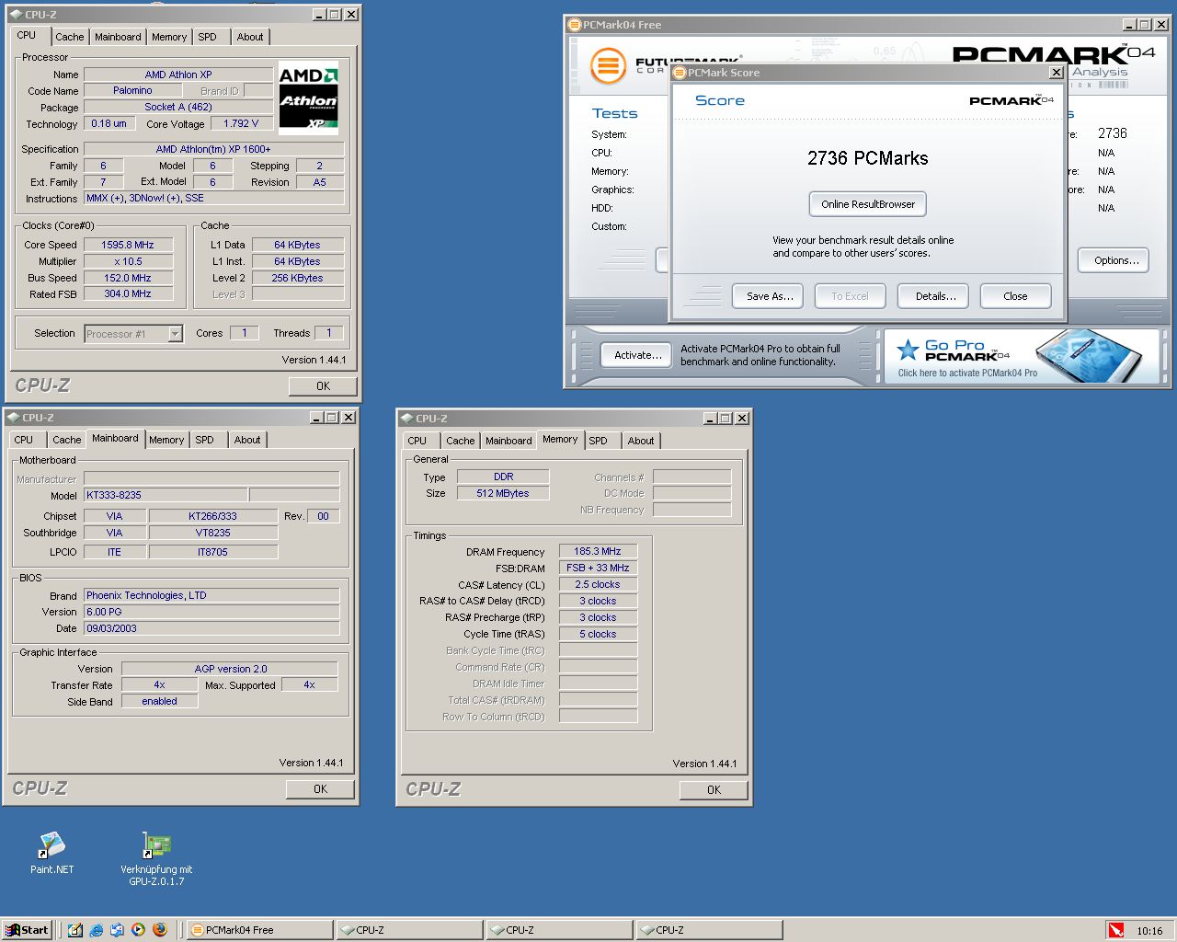1177x942 pixels.
Task: Click the AMD Athlon XP processor logo
Action: [x=308, y=98]
